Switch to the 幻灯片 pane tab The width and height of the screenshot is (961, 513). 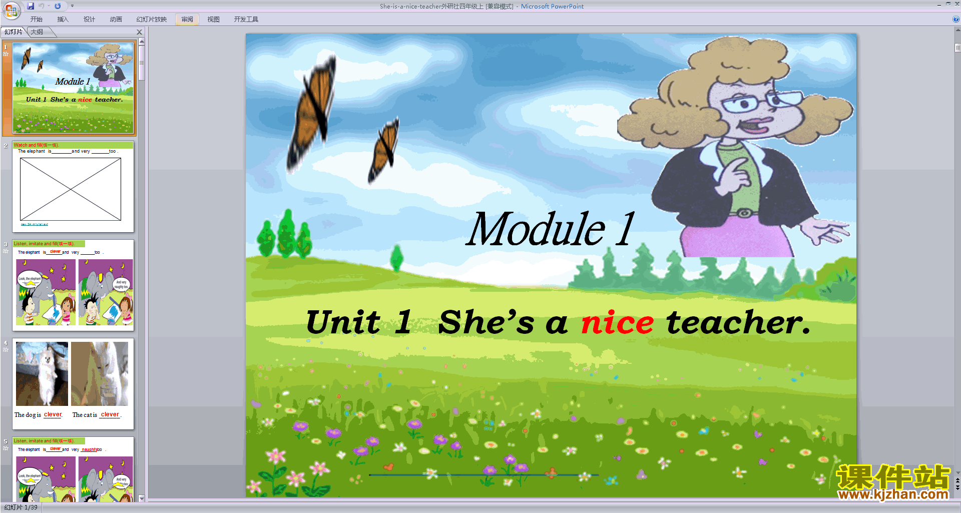[x=14, y=32]
